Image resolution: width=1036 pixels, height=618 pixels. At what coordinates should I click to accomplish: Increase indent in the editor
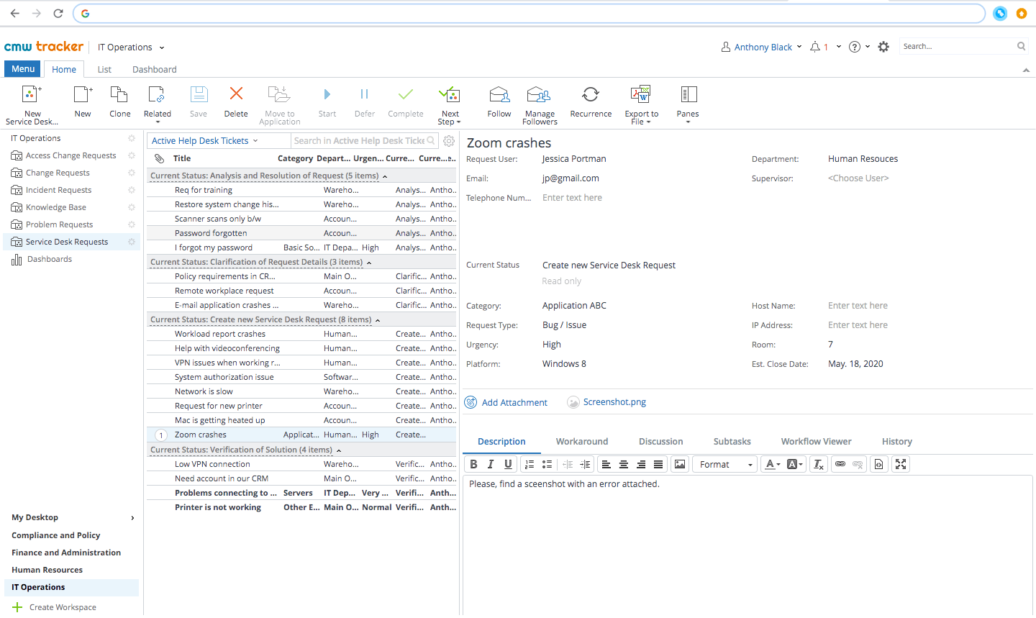tap(586, 464)
